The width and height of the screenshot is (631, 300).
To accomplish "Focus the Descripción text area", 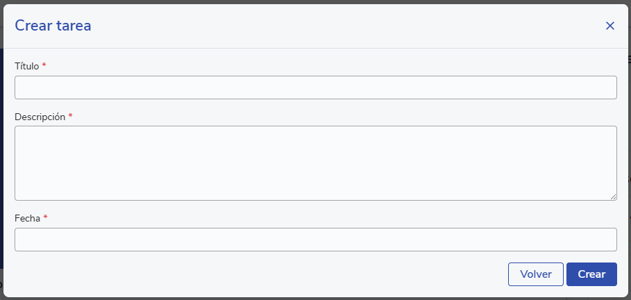I will coord(315,163).
